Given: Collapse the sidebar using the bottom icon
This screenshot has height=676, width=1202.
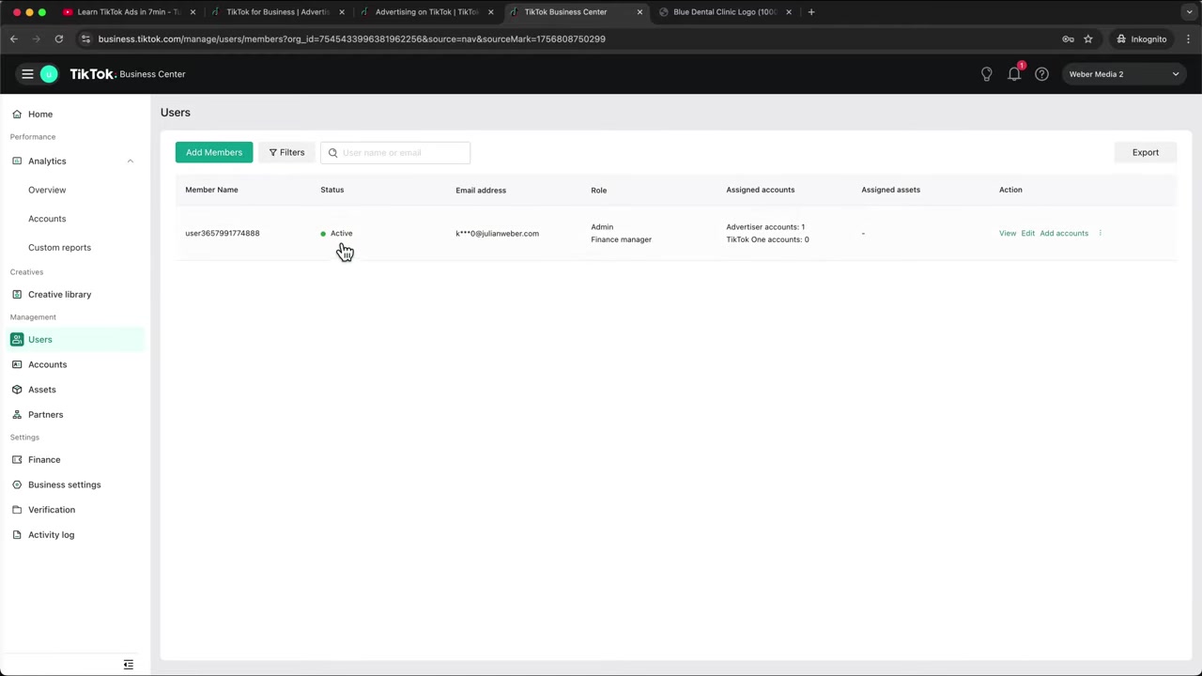Looking at the screenshot, I should (129, 665).
